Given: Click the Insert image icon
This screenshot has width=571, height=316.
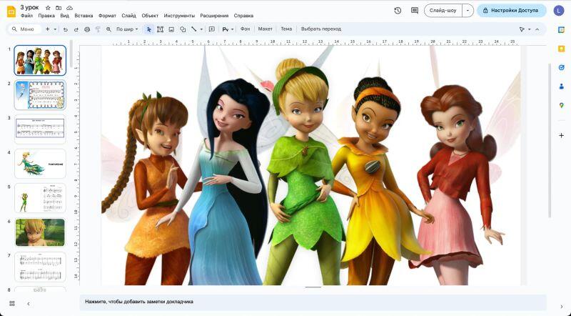Looking at the screenshot, I should 171,29.
